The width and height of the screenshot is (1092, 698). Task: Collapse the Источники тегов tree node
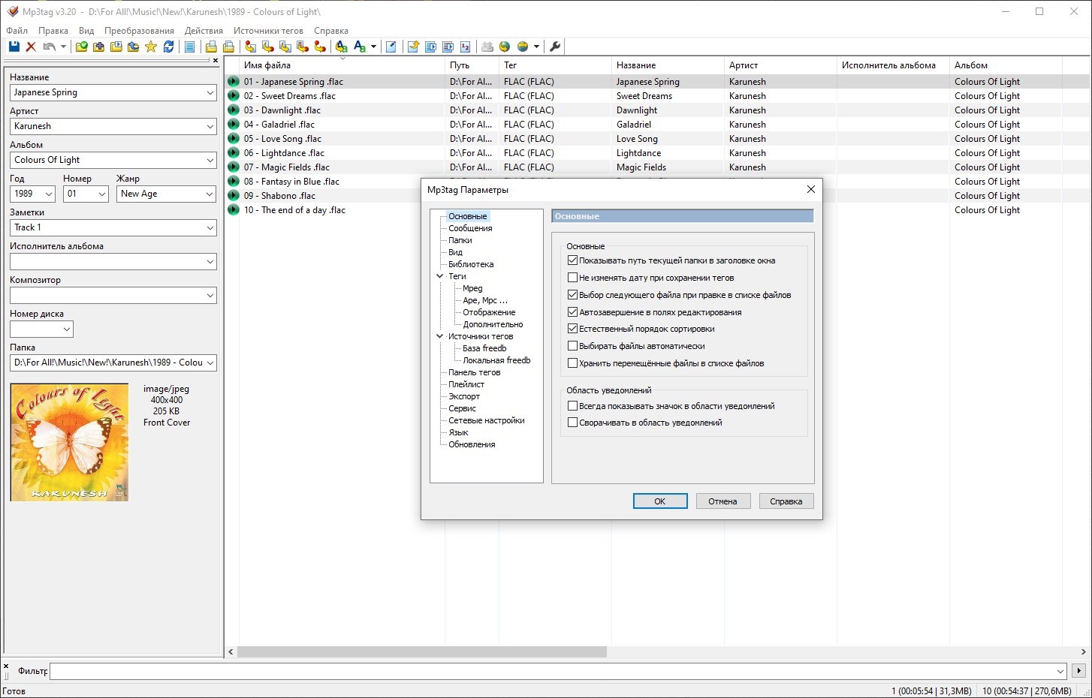pyautogui.click(x=439, y=336)
